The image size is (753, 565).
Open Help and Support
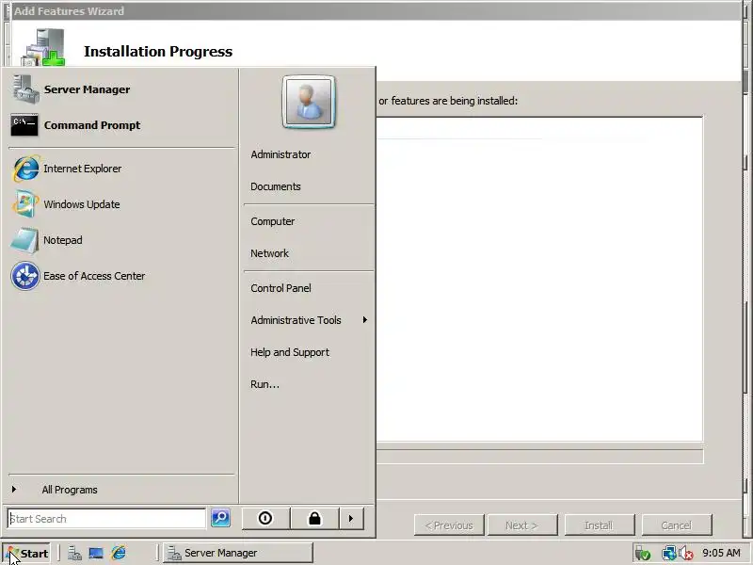[290, 352]
